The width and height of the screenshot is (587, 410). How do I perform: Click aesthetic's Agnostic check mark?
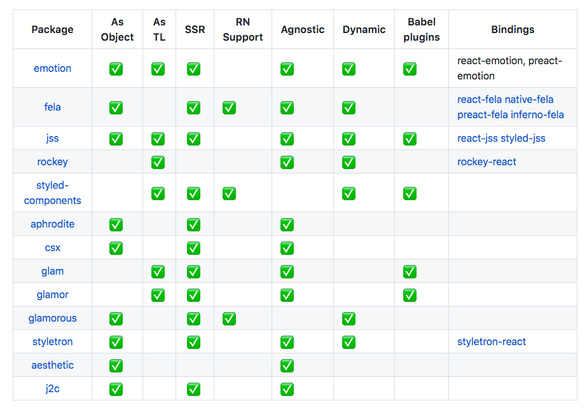pos(287,366)
